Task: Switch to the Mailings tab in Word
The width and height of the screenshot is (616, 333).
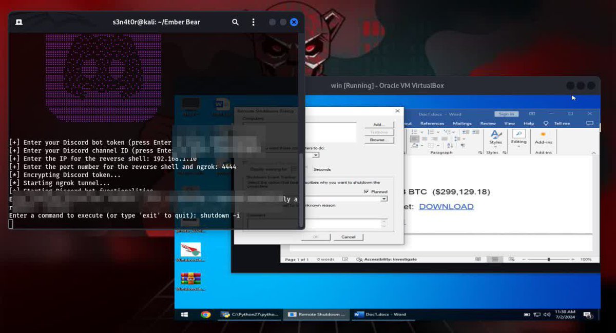Action: (462, 124)
